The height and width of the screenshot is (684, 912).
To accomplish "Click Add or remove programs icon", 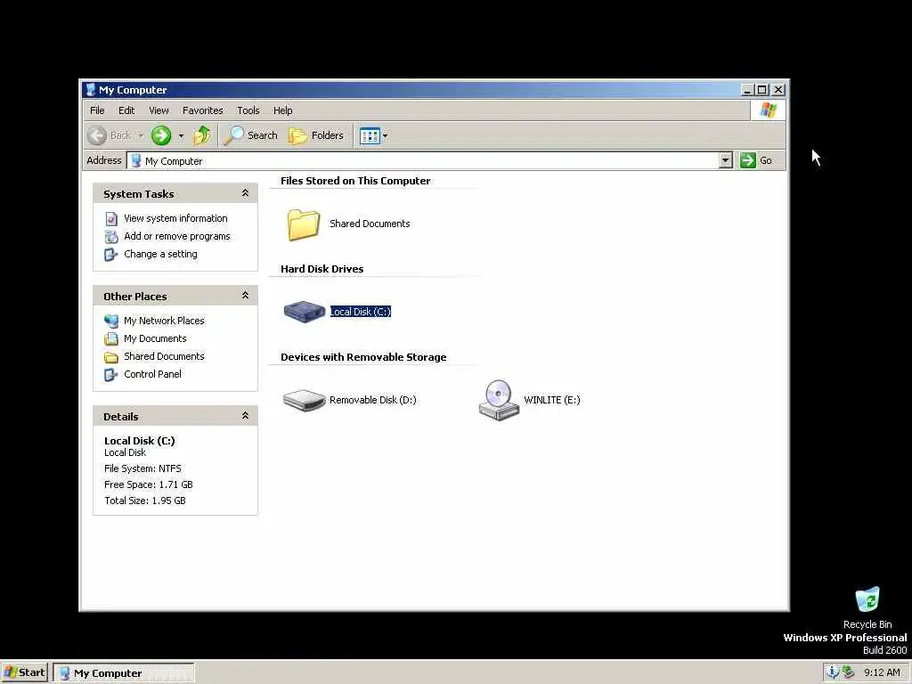I will (111, 237).
